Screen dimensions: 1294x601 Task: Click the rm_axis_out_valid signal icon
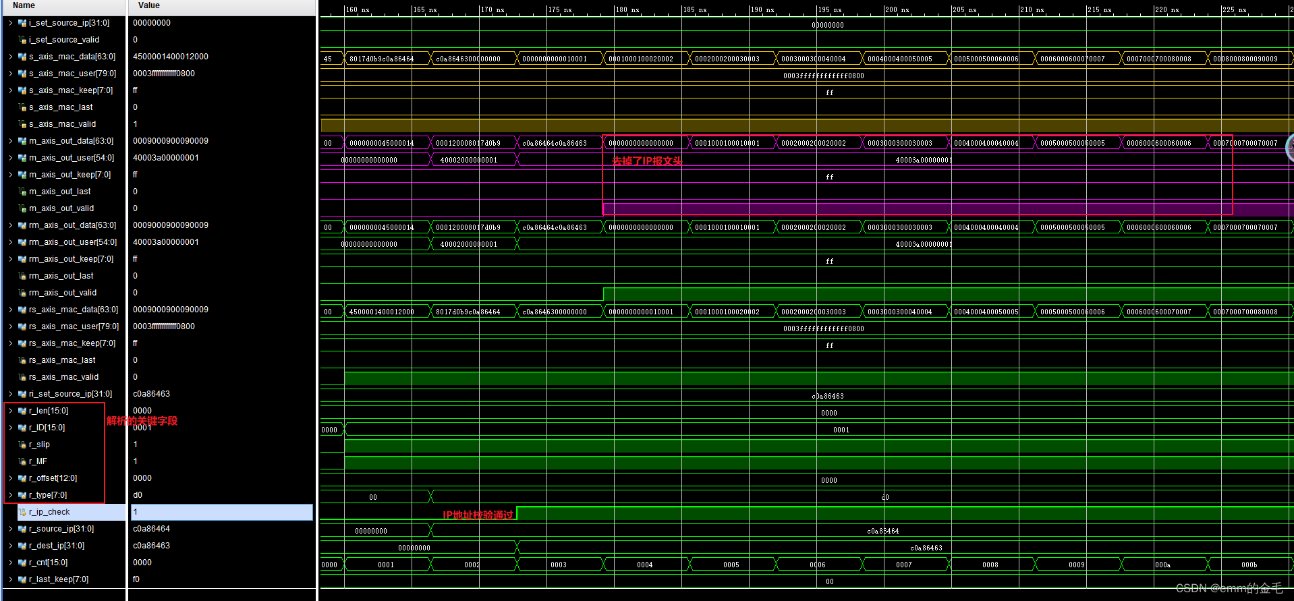coord(22,293)
